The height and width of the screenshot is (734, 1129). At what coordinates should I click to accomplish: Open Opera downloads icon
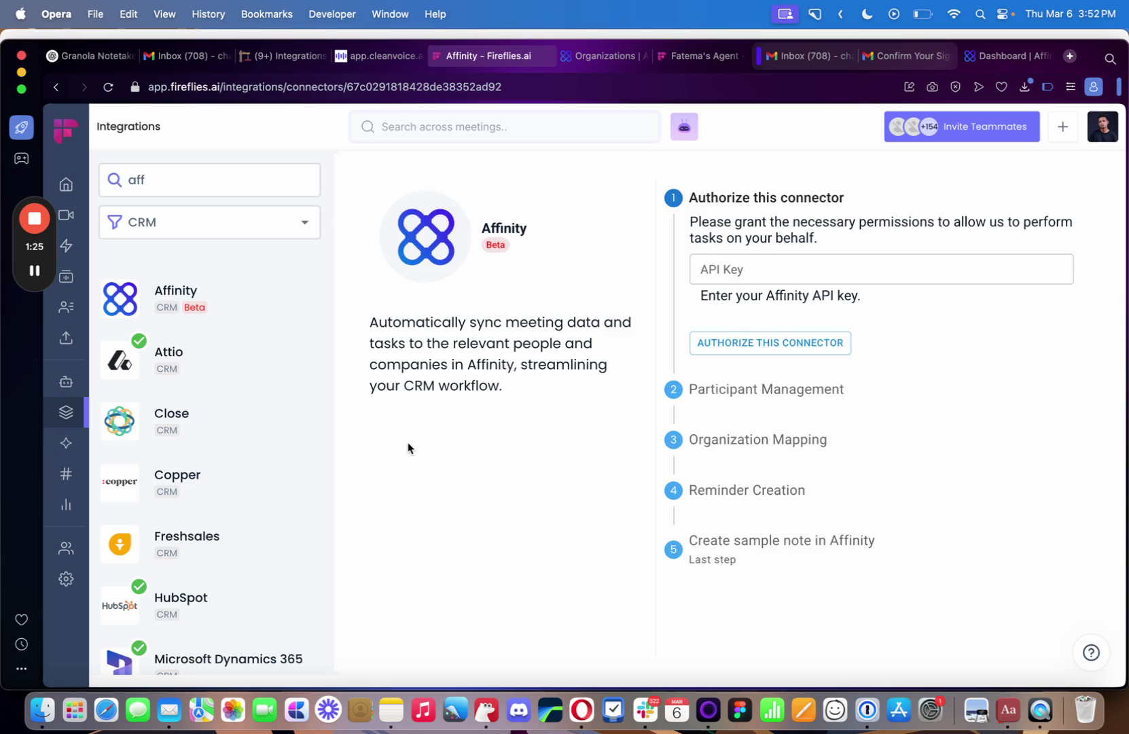(1024, 87)
